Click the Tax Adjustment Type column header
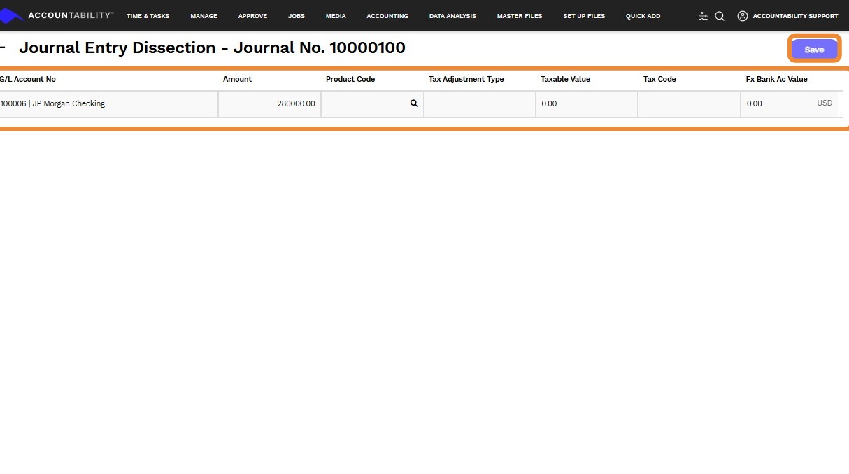This screenshot has width=849, height=474. pos(466,79)
